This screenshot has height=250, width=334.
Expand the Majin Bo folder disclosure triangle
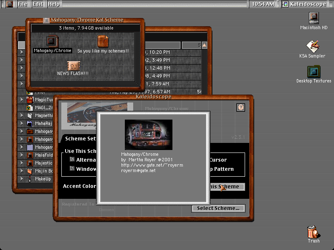tap(22, 171)
